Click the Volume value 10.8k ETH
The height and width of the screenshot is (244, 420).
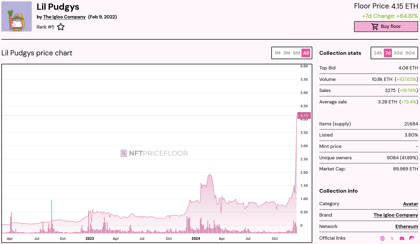tap(382, 79)
